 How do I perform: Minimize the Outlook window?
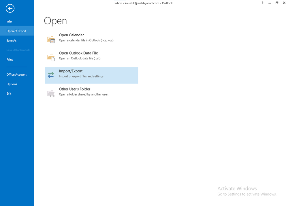[270, 3]
